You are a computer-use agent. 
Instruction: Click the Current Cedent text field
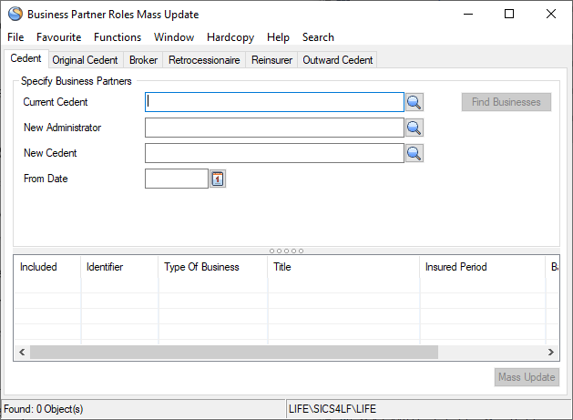(273, 102)
